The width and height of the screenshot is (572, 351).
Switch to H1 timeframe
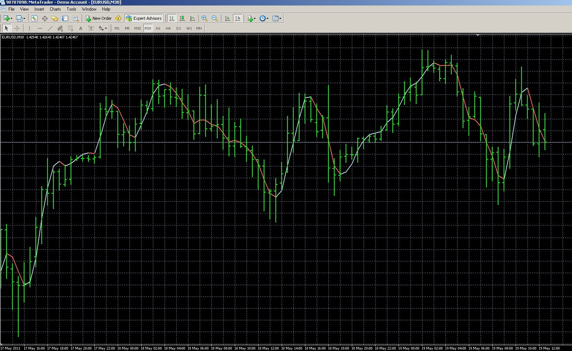pyautogui.click(x=158, y=28)
